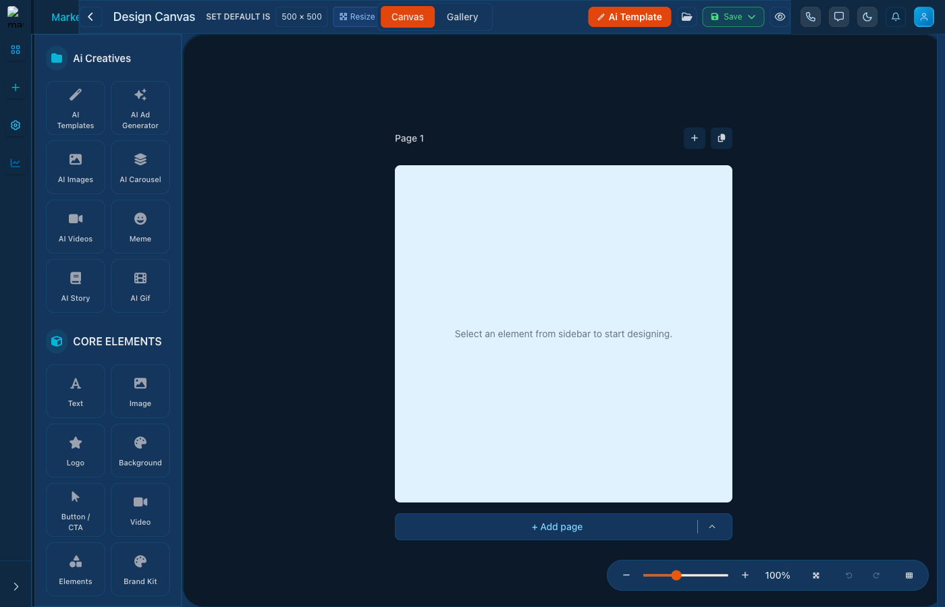Click the fit-to-screen icon
The image size is (945, 607).
tap(816, 575)
